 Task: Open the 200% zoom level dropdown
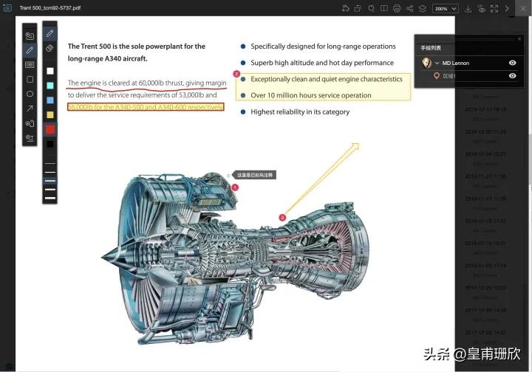click(446, 8)
